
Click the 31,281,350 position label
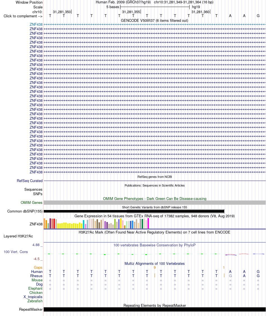[62, 12]
